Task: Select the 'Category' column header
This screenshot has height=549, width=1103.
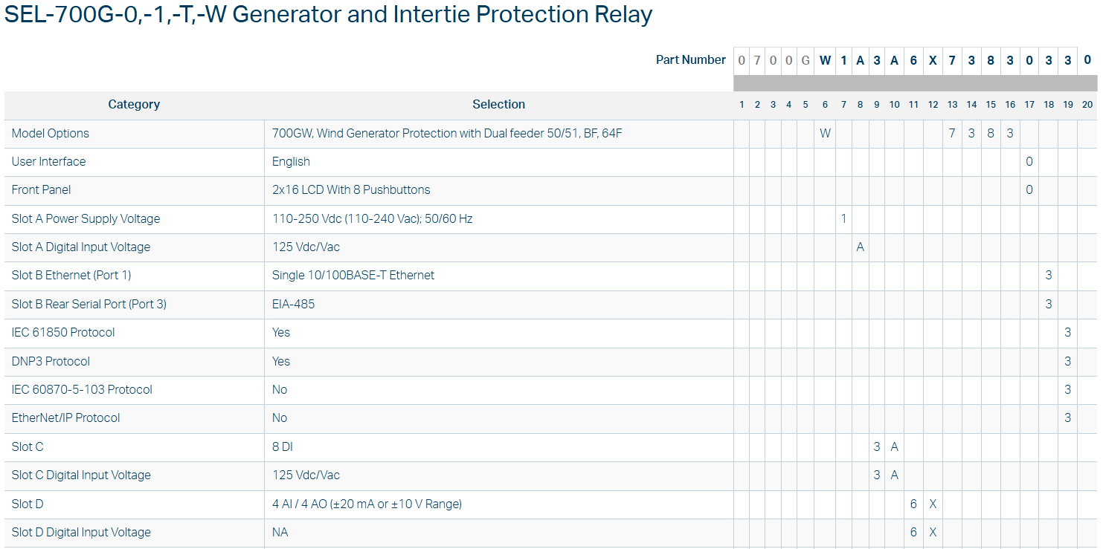Action: tap(134, 105)
